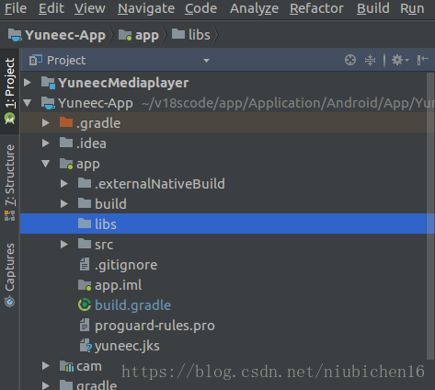Screen dimensions: 435x390
Task: Click the YuneecMediaplayer module icon
Action: [x=48, y=83]
